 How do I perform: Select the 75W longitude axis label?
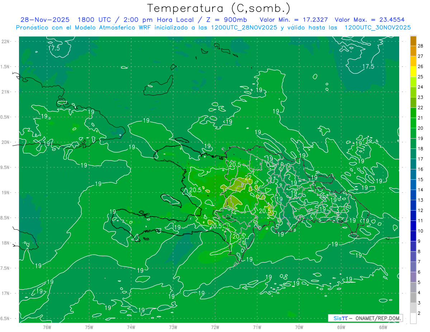[89, 327]
